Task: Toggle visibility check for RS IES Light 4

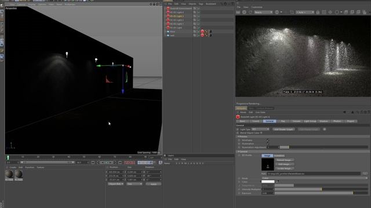Action: (198, 12)
